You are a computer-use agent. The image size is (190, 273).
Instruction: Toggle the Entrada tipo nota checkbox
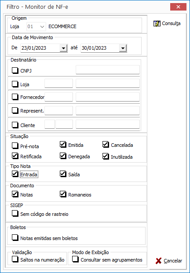click(x=15, y=174)
